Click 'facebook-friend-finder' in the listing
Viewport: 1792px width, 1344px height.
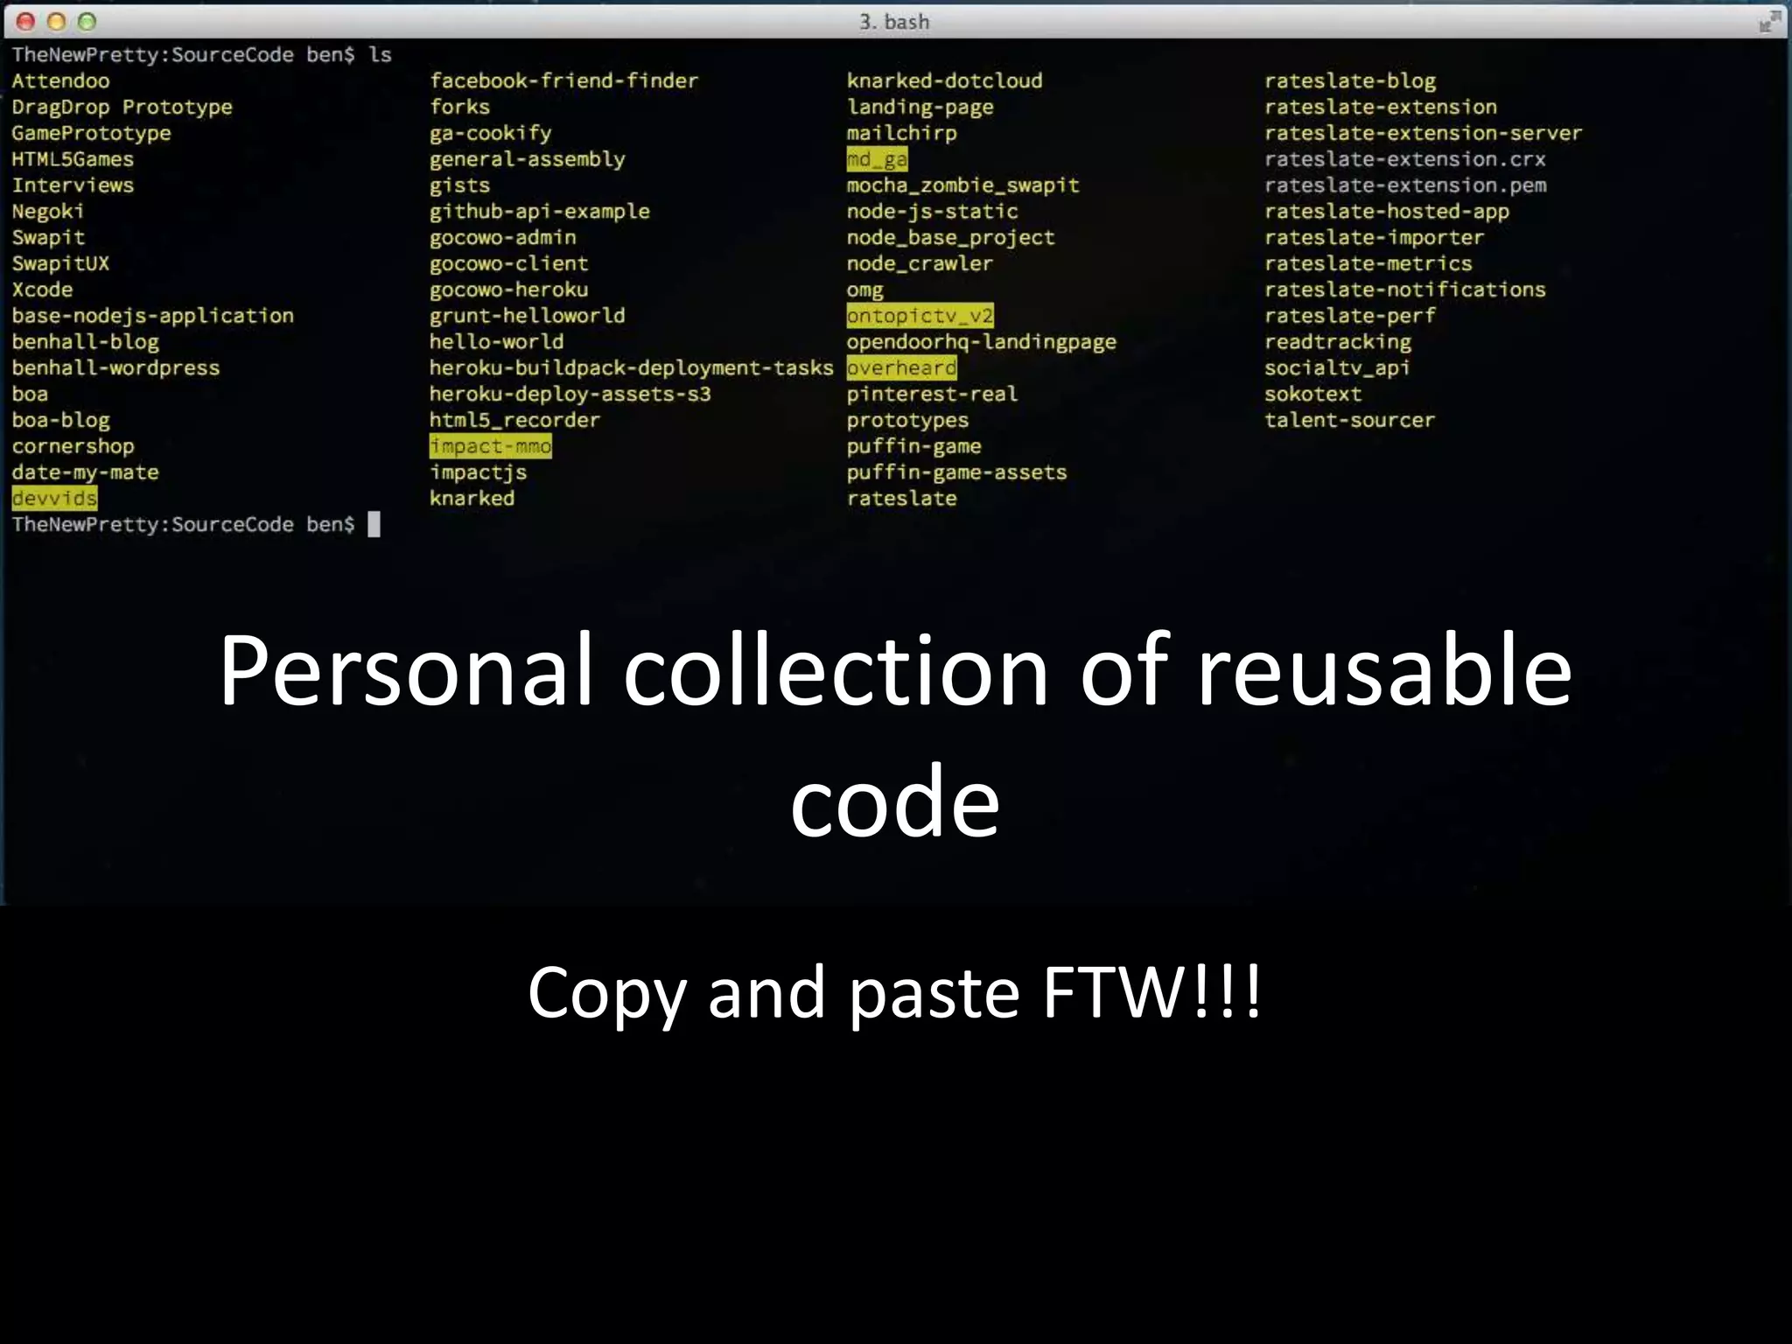pos(563,80)
